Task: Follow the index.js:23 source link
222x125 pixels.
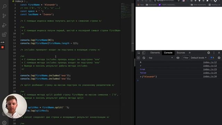Action: coord(210,69)
